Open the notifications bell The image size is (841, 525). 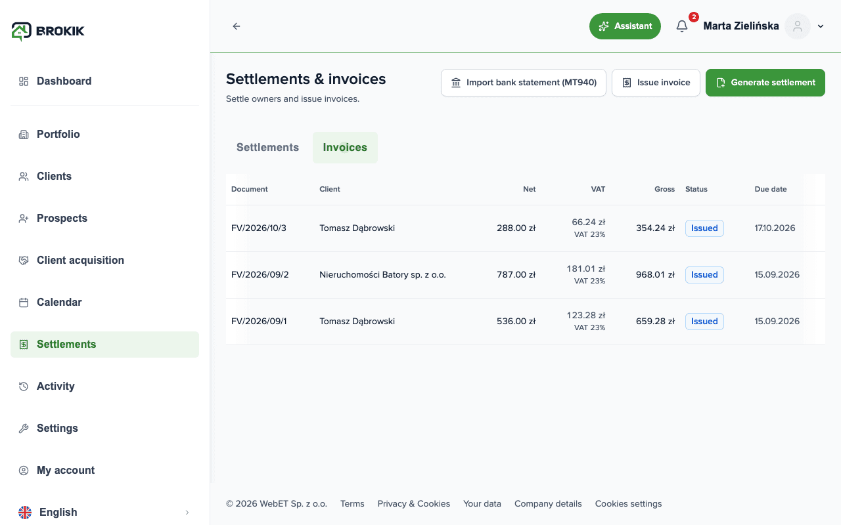pyautogui.click(x=682, y=26)
